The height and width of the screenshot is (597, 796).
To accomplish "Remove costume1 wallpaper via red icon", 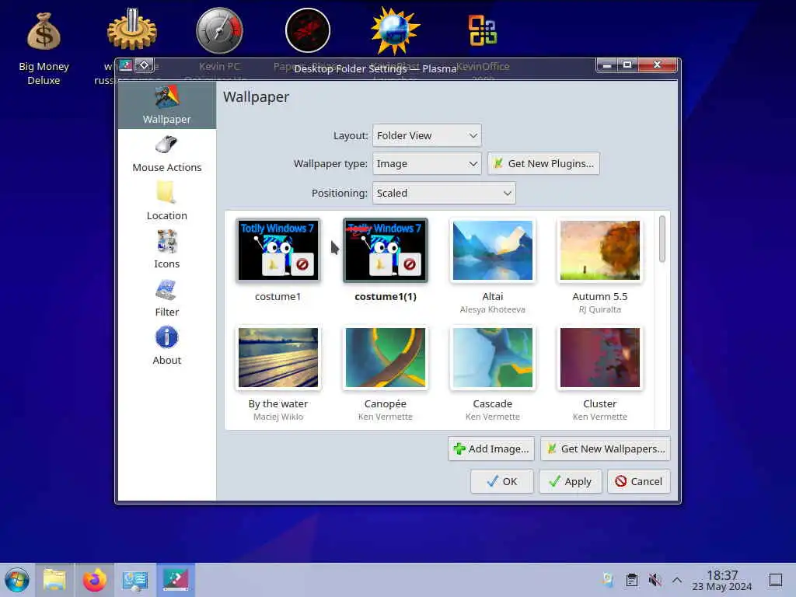I will tap(302, 264).
